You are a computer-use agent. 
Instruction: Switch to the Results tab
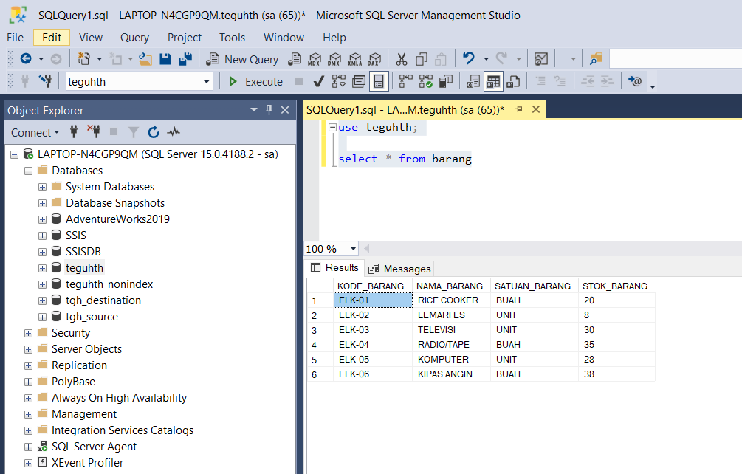[334, 268]
